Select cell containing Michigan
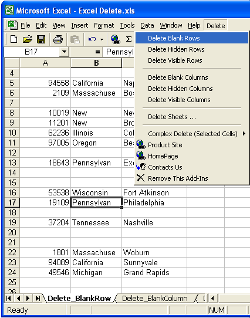This screenshot has width=250, height=318. click(x=96, y=272)
